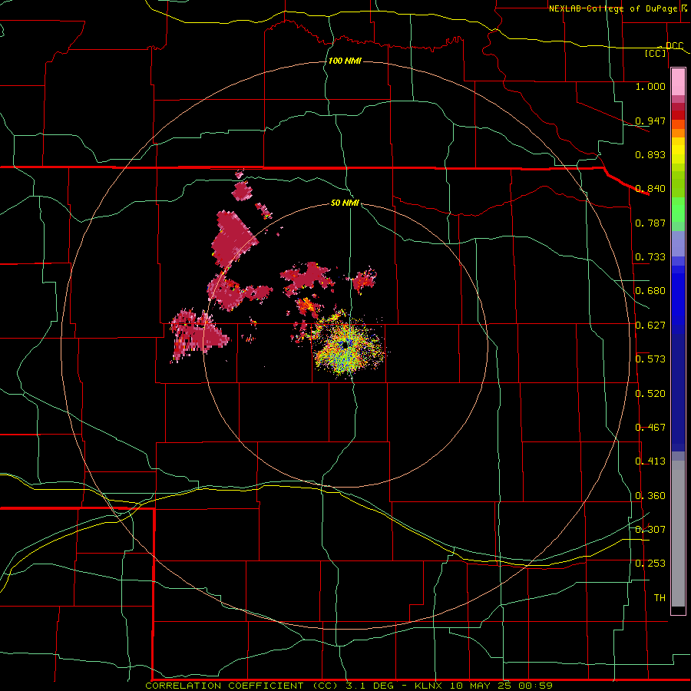Click the 0.893 scale value
The height and width of the screenshot is (691, 691).
coord(650,154)
